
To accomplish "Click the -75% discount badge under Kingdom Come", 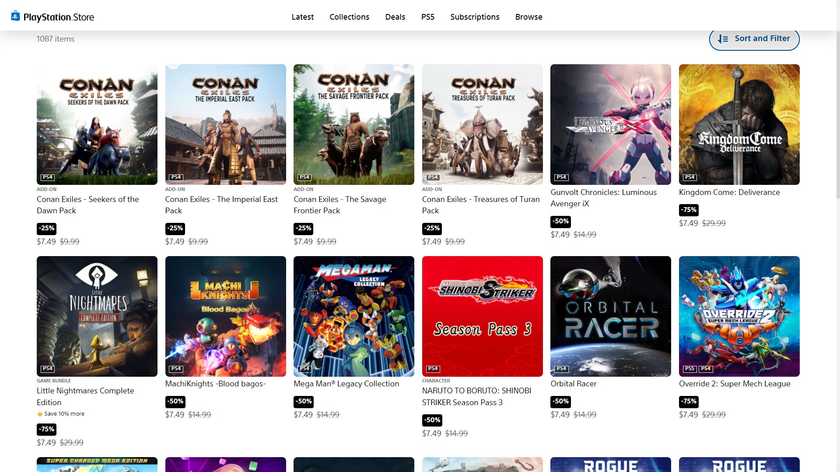I will pyautogui.click(x=689, y=210).
